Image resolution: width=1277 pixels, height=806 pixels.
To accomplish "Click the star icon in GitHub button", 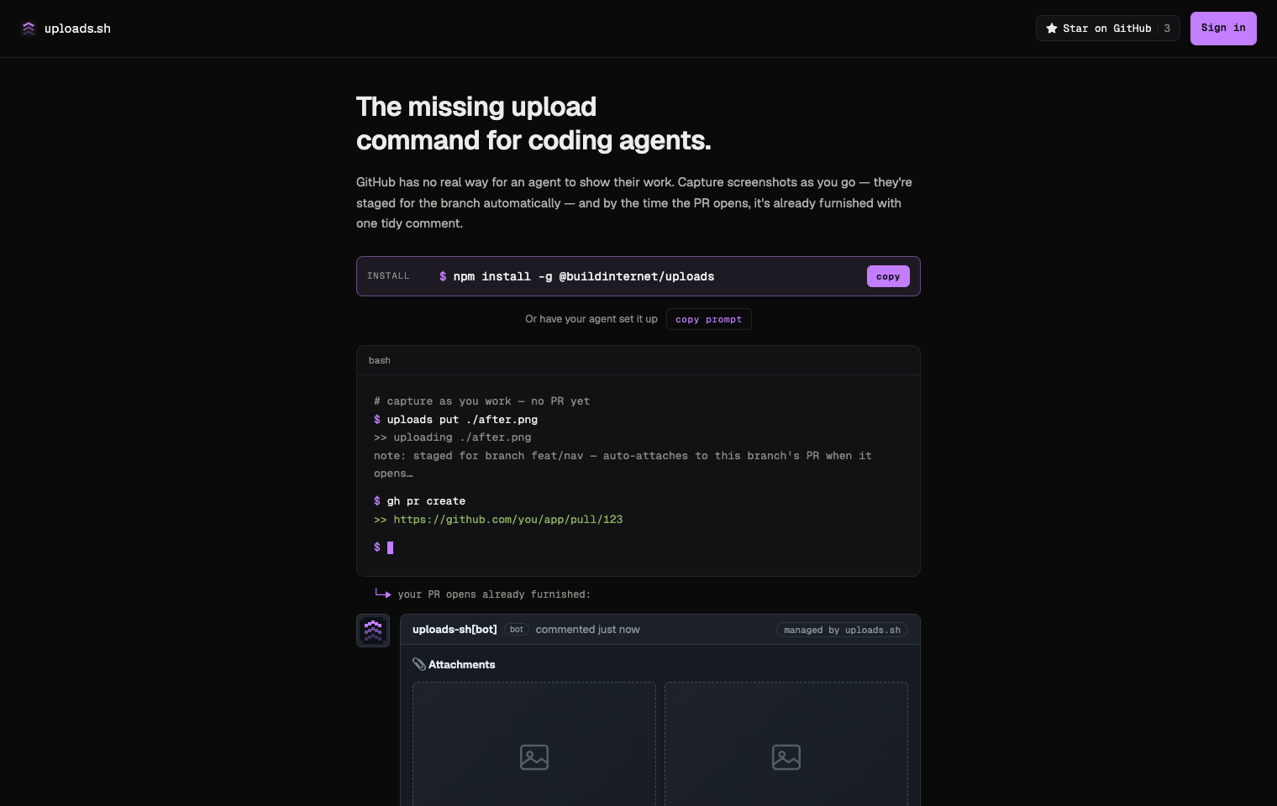I will click(1051, 29).
